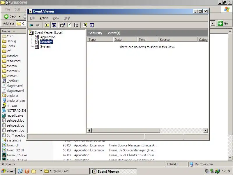Click the Help toolbar icon
The height and width of the screenshot is (175, 233).
(85, 25)
